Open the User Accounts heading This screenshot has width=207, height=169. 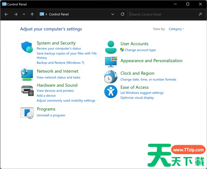[x=135, y=44]
